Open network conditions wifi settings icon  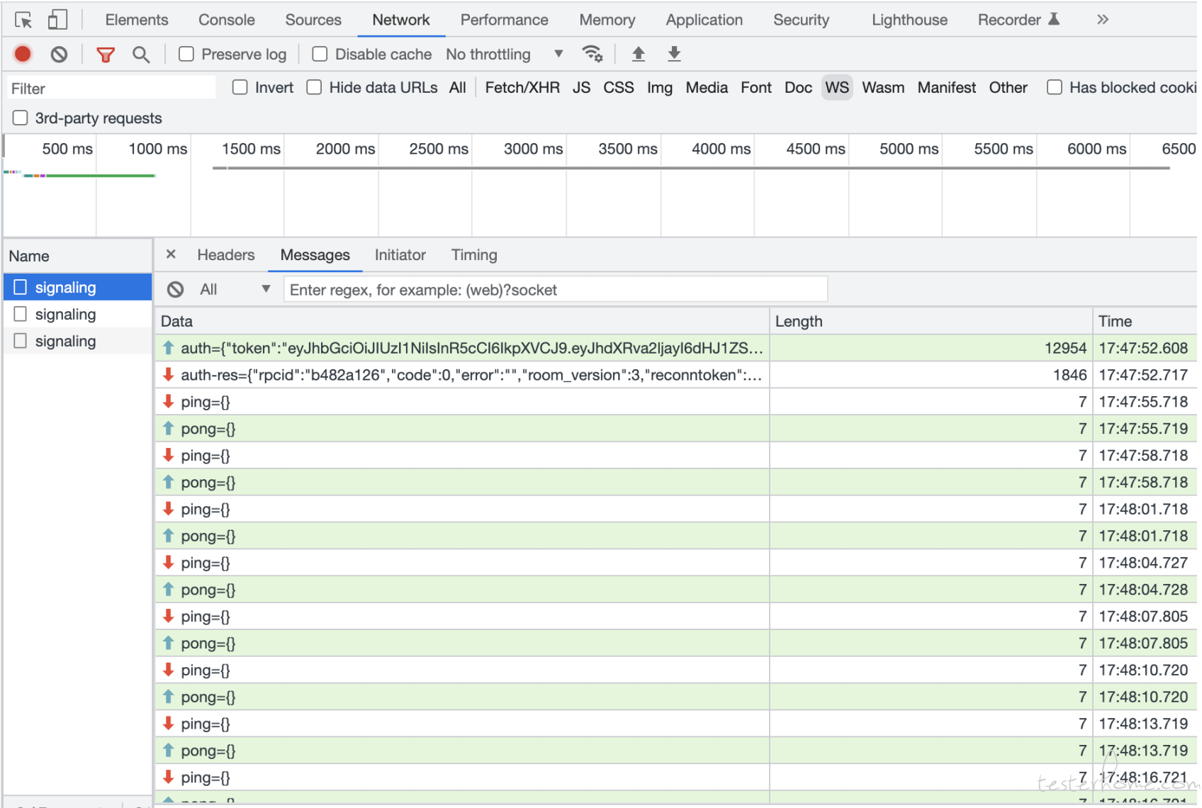click(592, 54)
